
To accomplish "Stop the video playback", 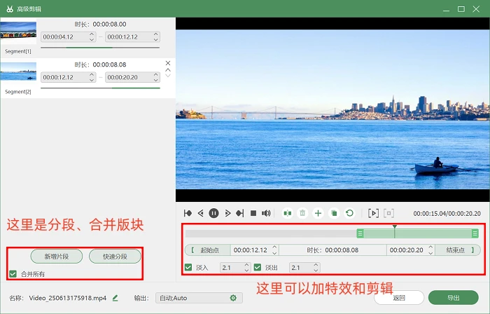I will (253, 213).
